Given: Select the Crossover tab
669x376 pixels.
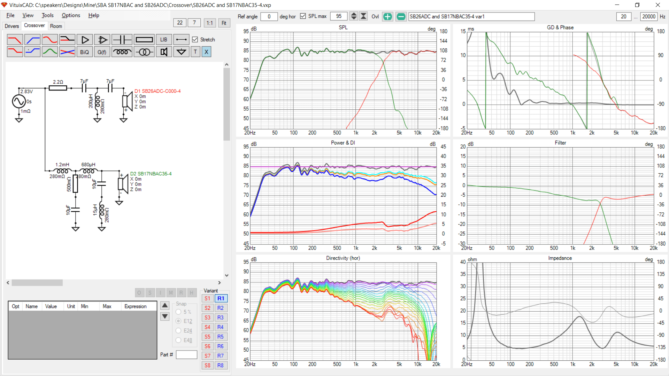Looking at the screenshot, I should pyautogui.click(x=34, y=25).
